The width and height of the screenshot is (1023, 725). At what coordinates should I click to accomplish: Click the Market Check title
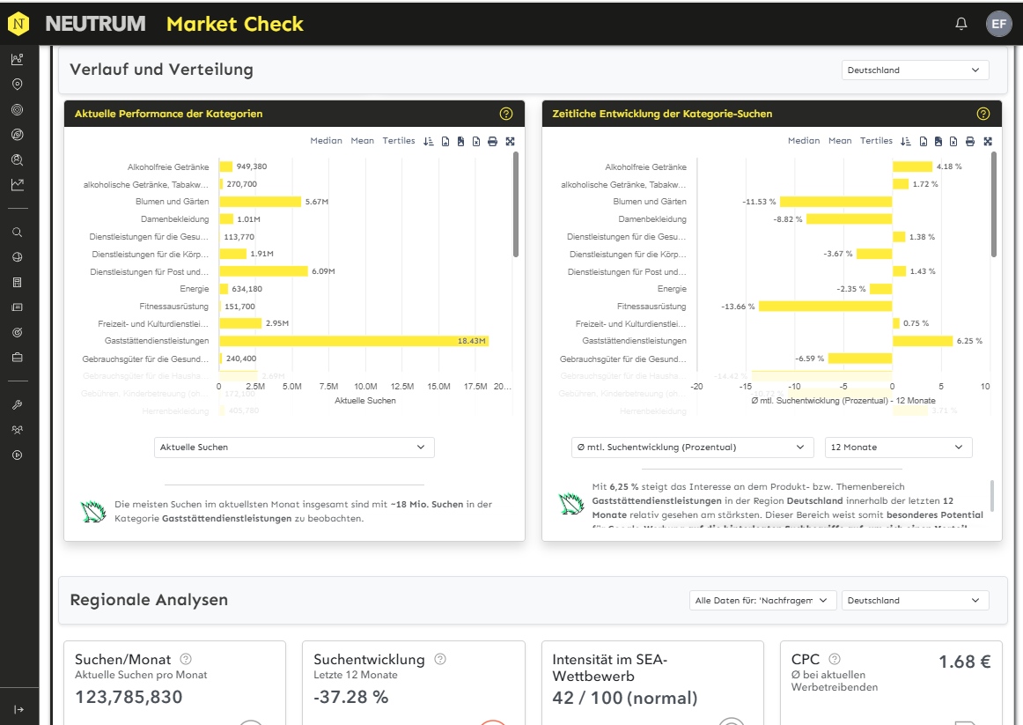click(x=235, y=24)
